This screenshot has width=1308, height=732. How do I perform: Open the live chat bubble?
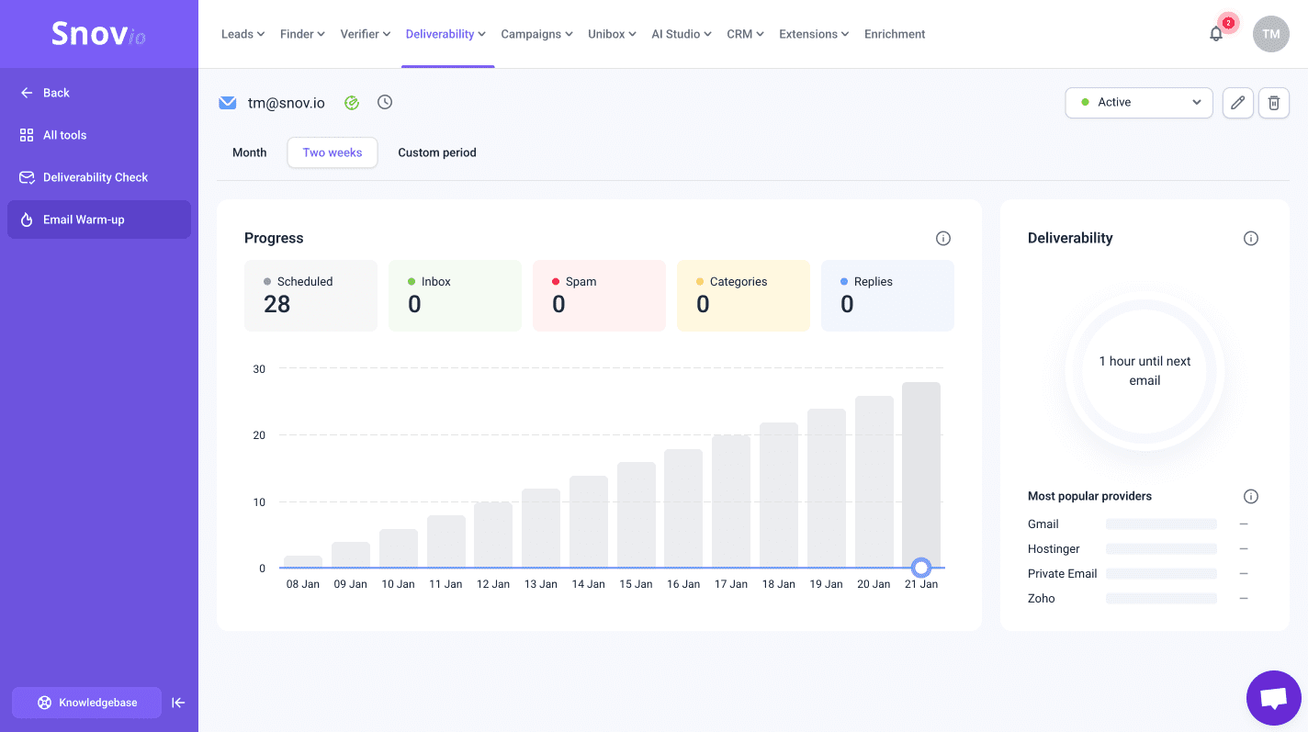click(x=1273, y=698)
